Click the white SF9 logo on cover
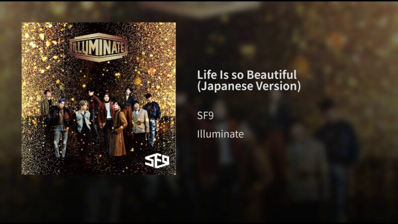Image resolution: width=398 pixels, height=224 pixels. coord(157,161)
